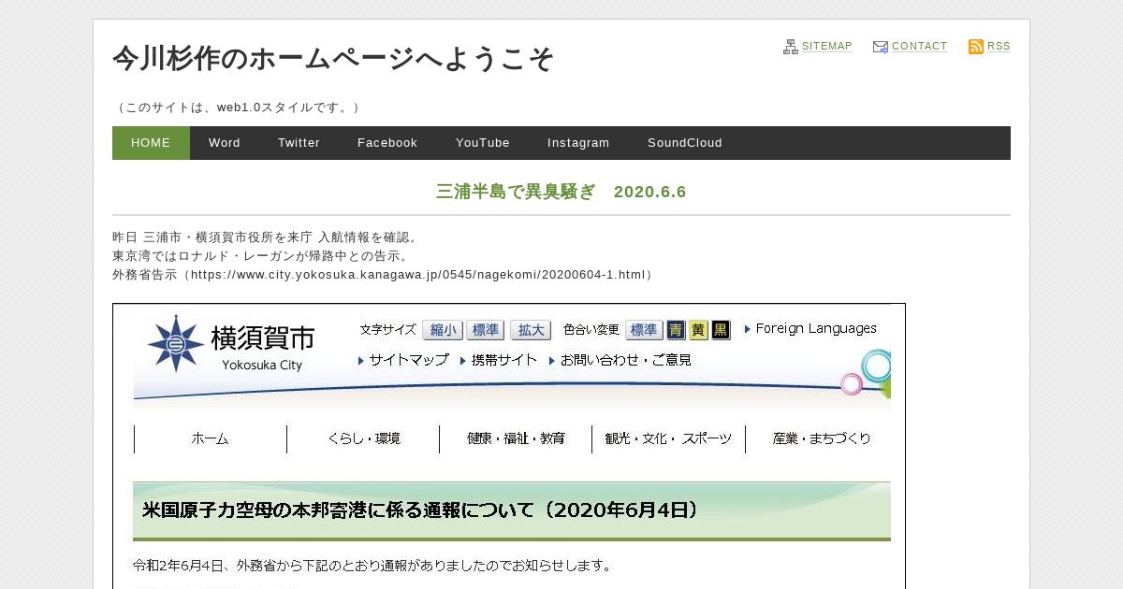Click the heading 米国原子力空母の本邦寄港に係る通報について
Viewport: 1123px width, 589px height.
click(x=420, y=510)
